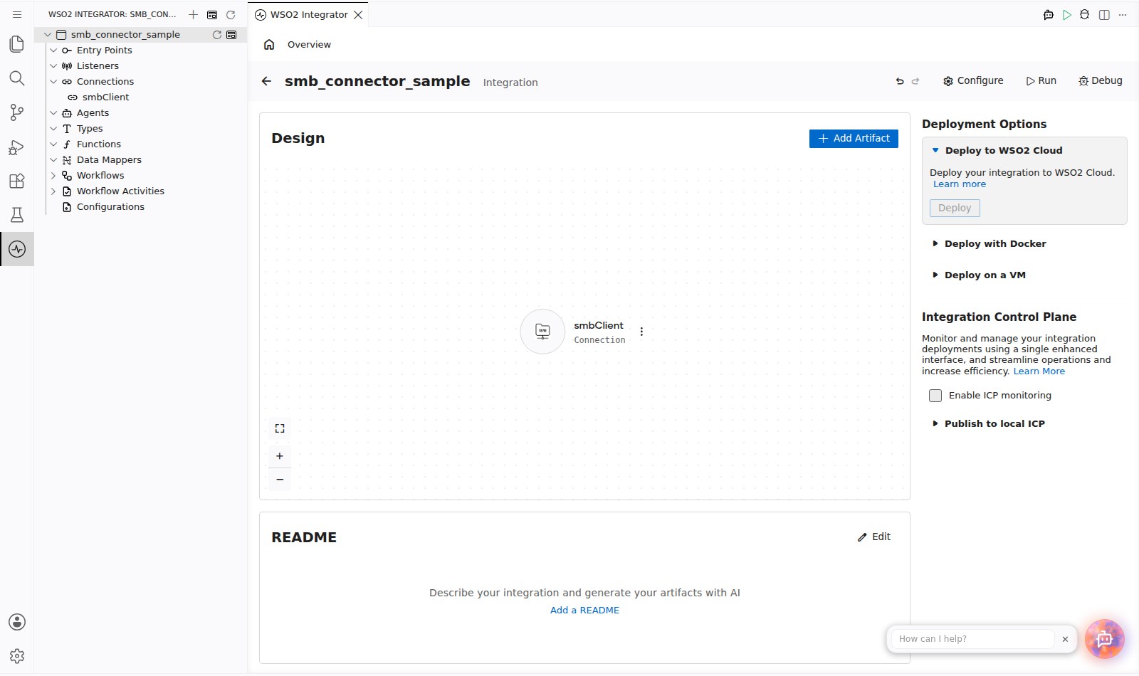Open Configurations in the project tree
The width and height of the screenshot is (1139, 676).
point(110,206)
